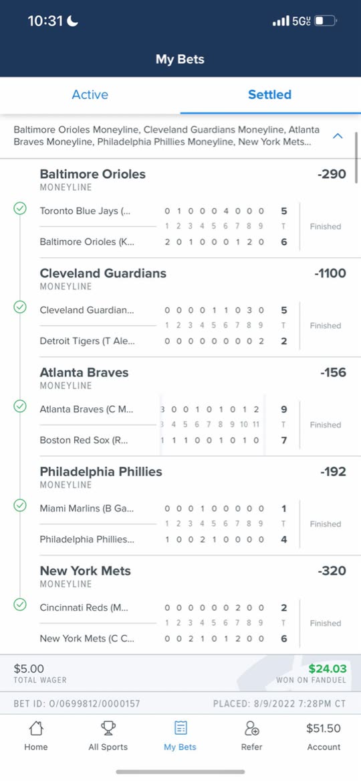The width and height of the screenshot is (361, 781).
Task: Click green checkmark beside New York Mets leg
Action: pyautogui.click(x=20, y=606)
